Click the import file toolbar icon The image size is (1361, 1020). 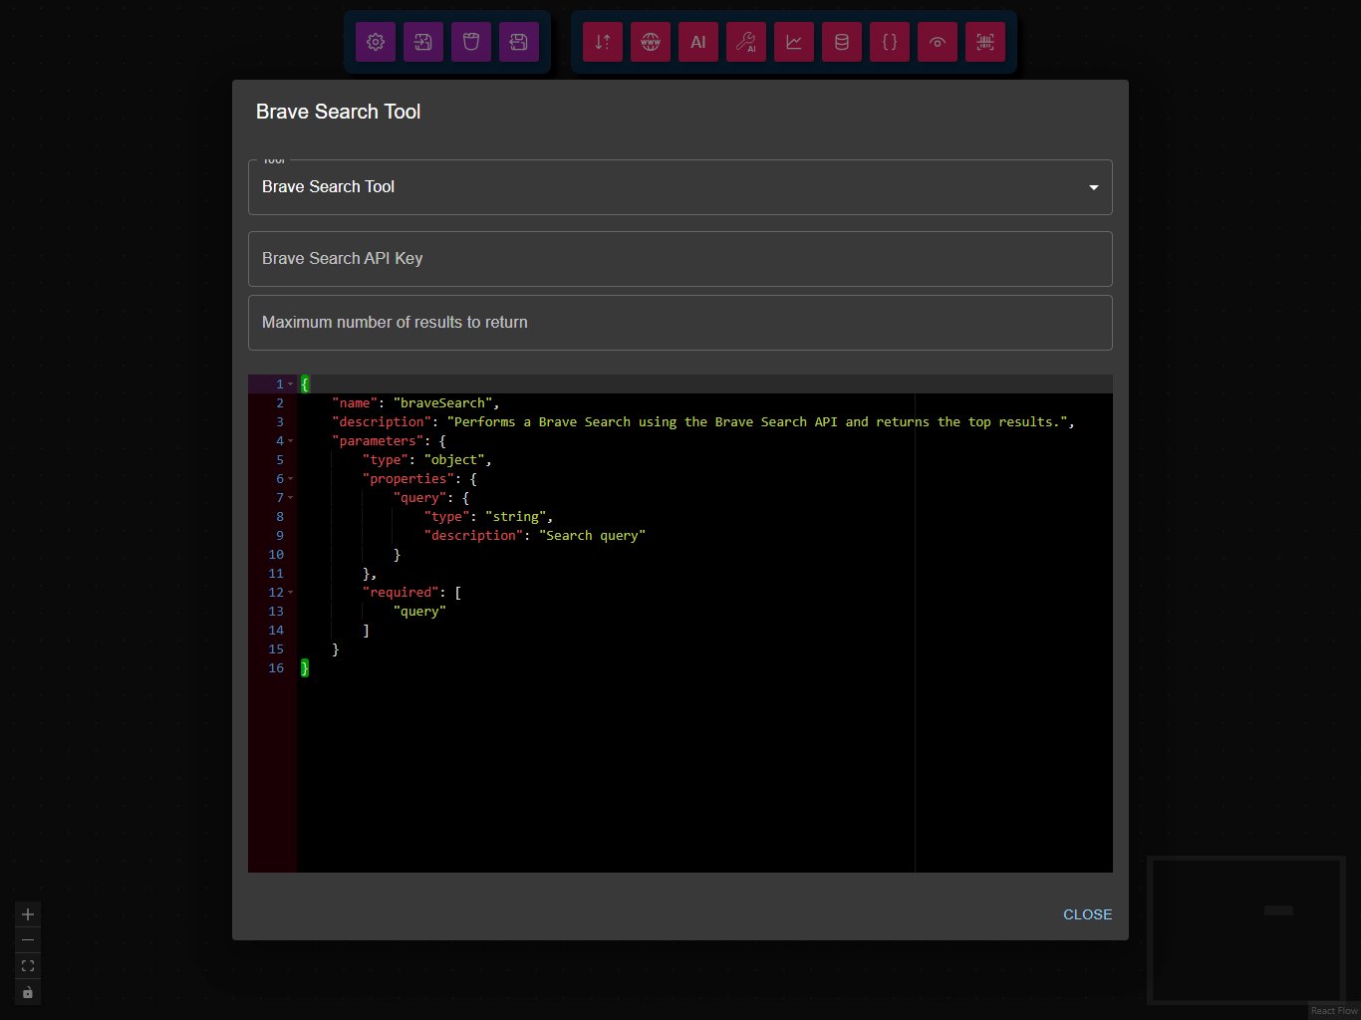pos(423,42)
